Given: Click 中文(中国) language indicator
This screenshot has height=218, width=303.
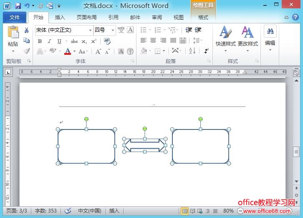Looking at the screenshot, I should 89,210.
